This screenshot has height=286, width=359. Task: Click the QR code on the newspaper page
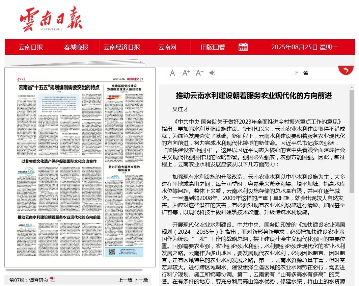click(x=112, y=252)
